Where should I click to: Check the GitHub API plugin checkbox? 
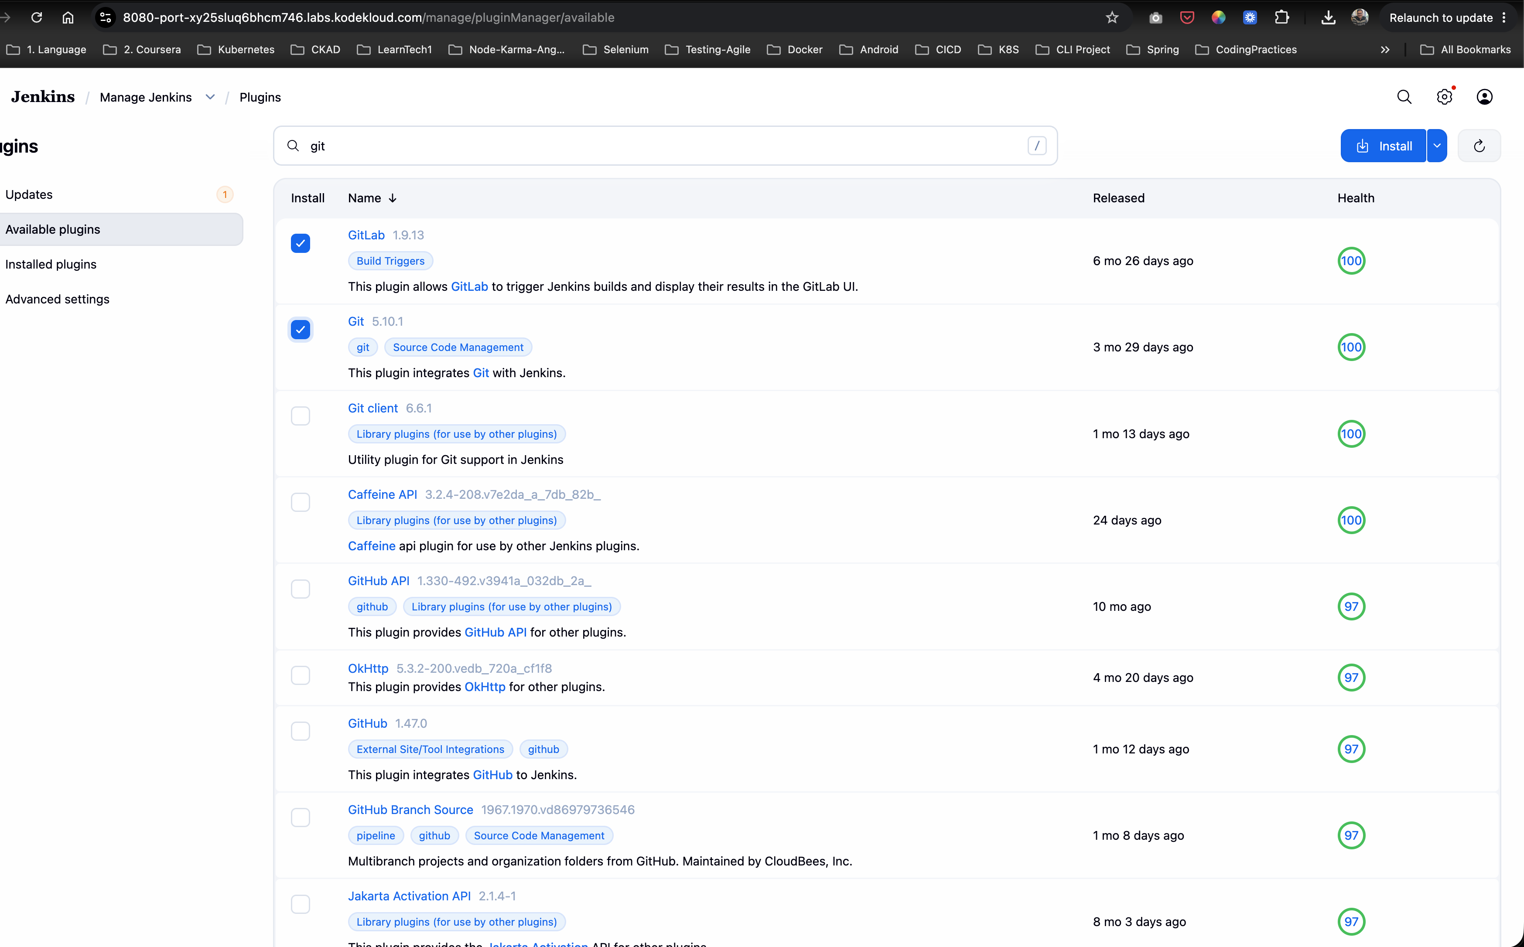click(x=301, y=589)
